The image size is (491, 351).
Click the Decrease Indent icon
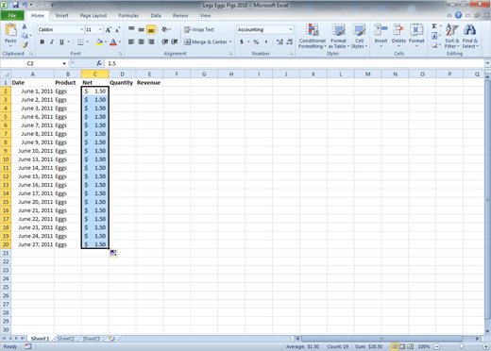(164, 42)
